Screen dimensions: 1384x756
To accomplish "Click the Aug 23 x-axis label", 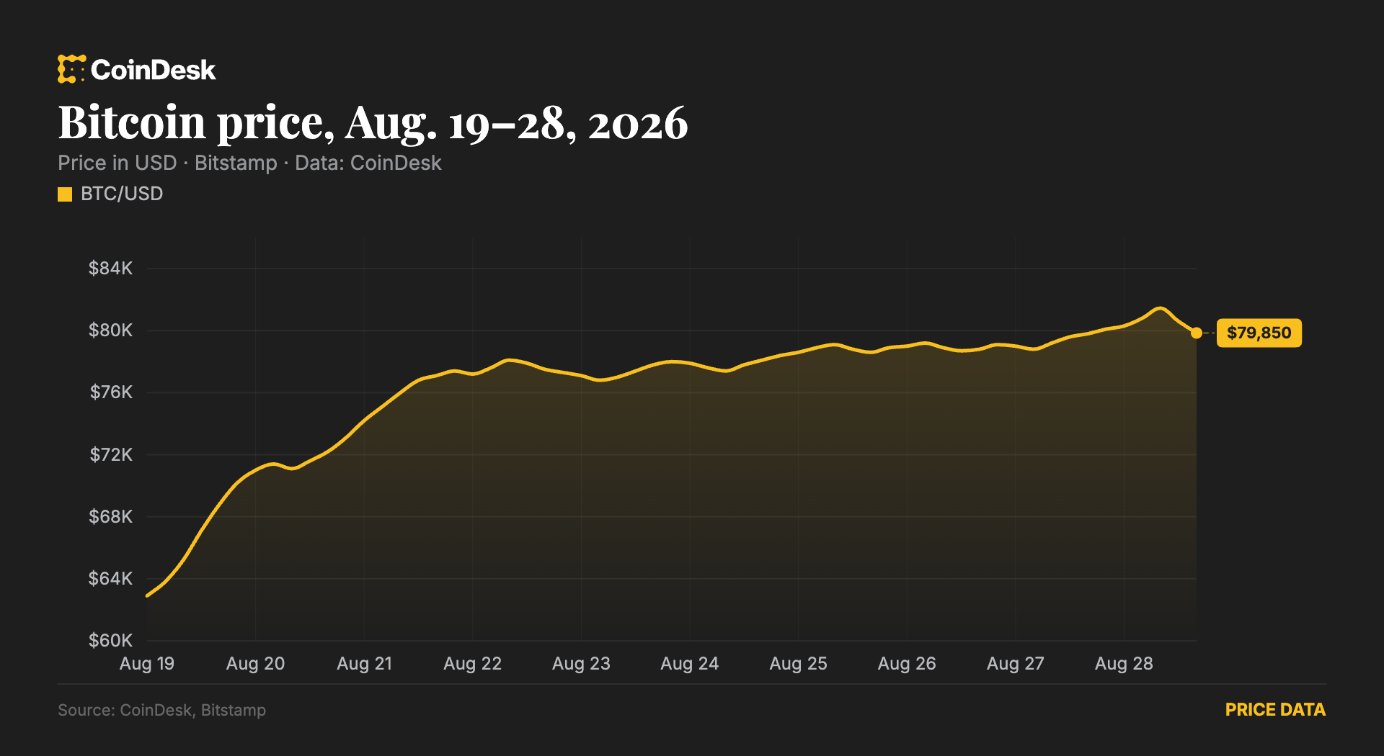I will coord(581,664).
